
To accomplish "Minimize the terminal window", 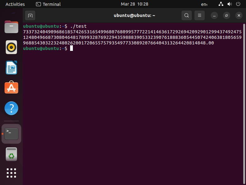I will [x=214, y=16].
